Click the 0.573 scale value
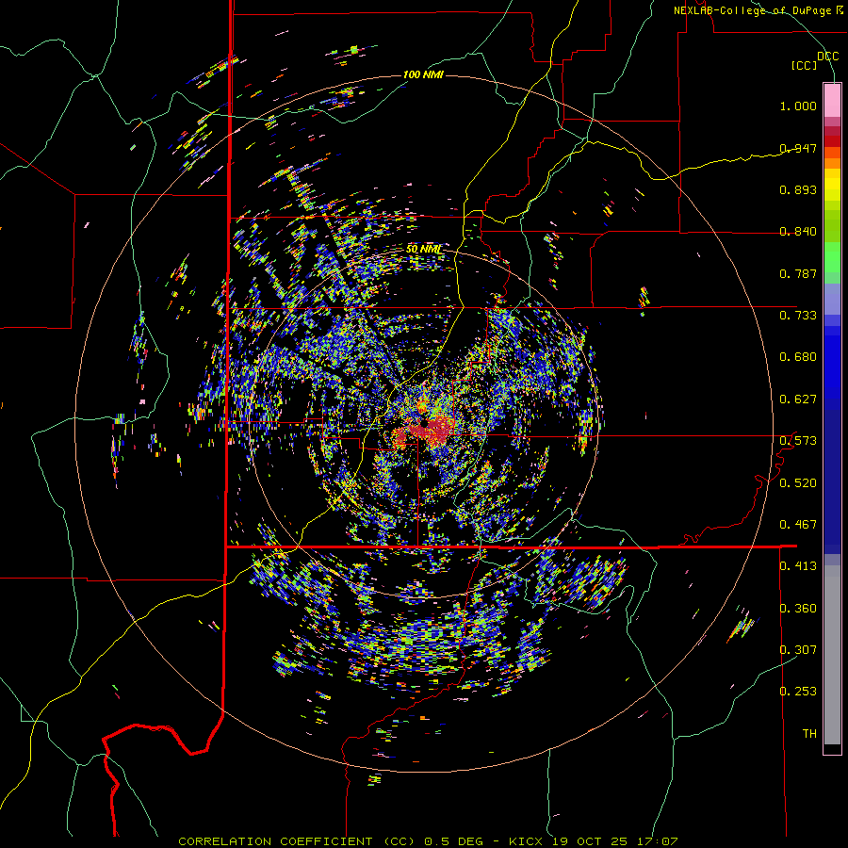 798,441
